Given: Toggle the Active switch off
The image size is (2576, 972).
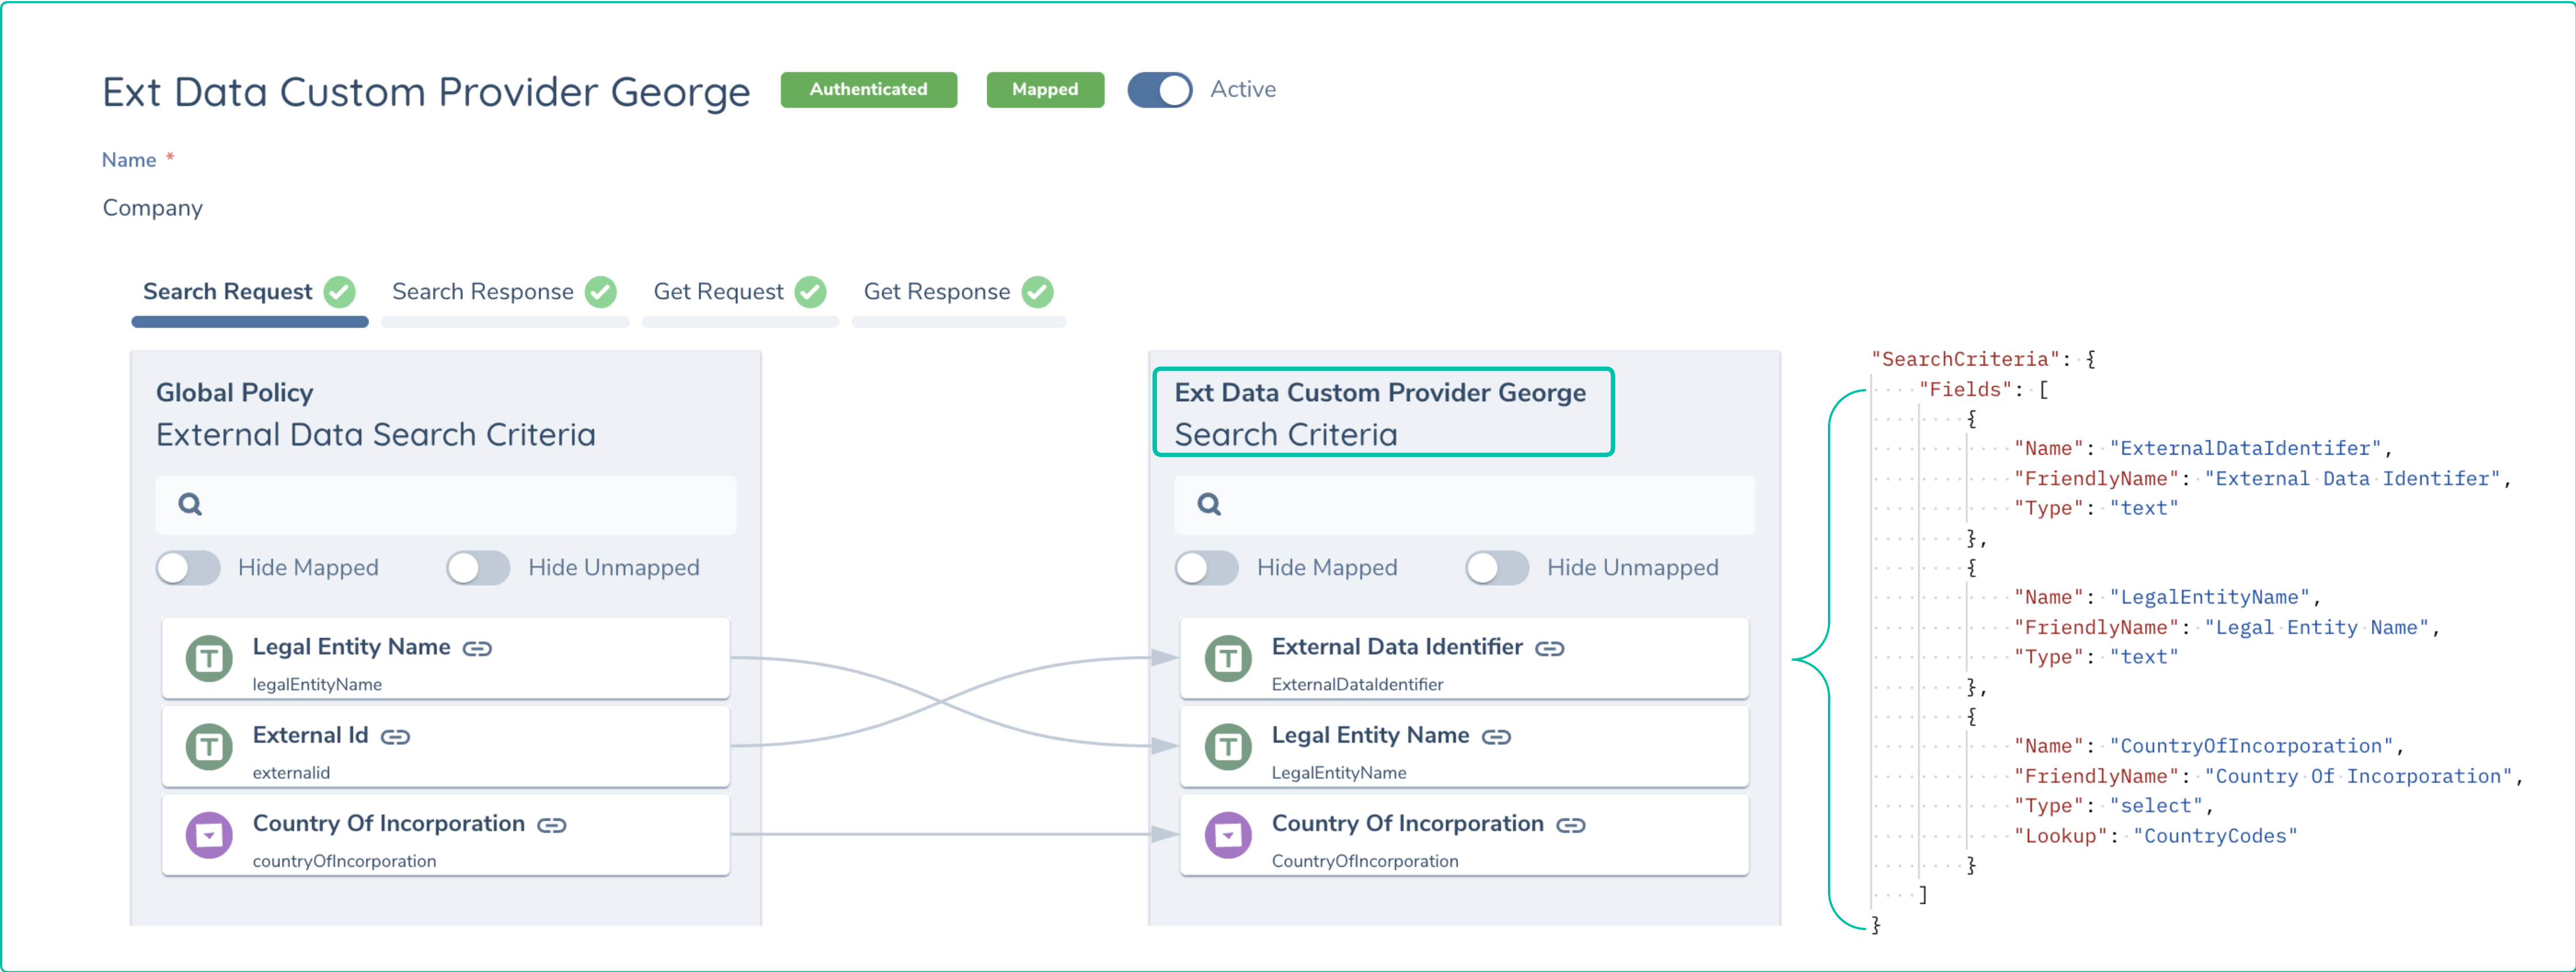Looking at the screenshot, I should coord(1159,90).
